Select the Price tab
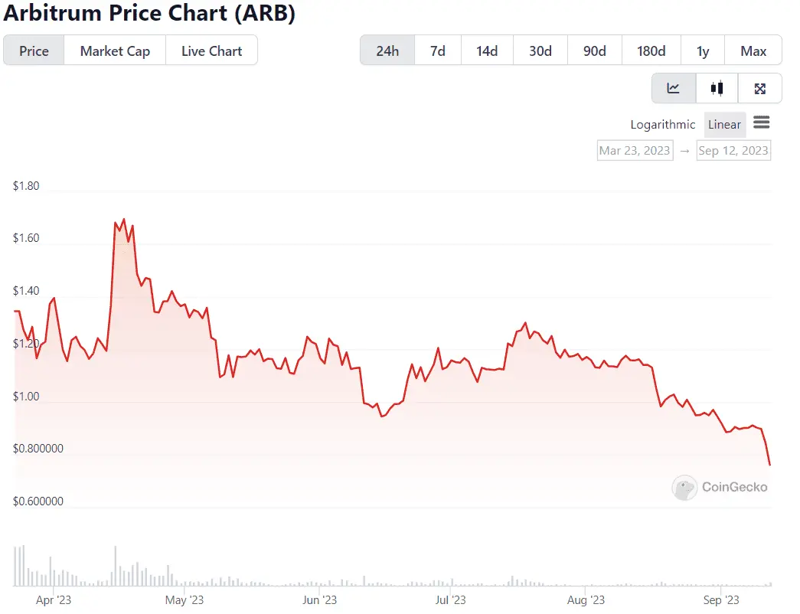 coord(33,51)
